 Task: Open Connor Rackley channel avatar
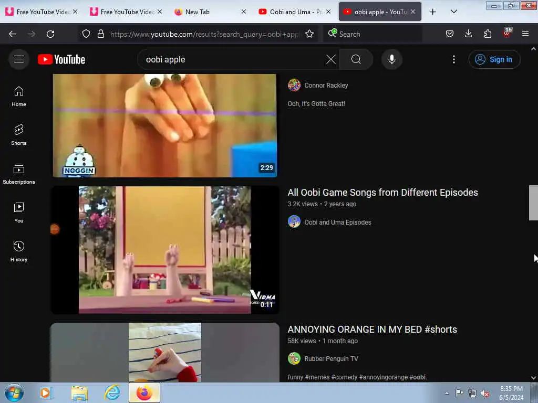coord(294,85)
